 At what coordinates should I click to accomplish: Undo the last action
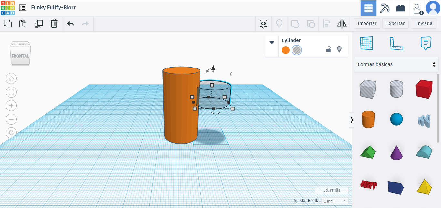[x=70, y=24]
